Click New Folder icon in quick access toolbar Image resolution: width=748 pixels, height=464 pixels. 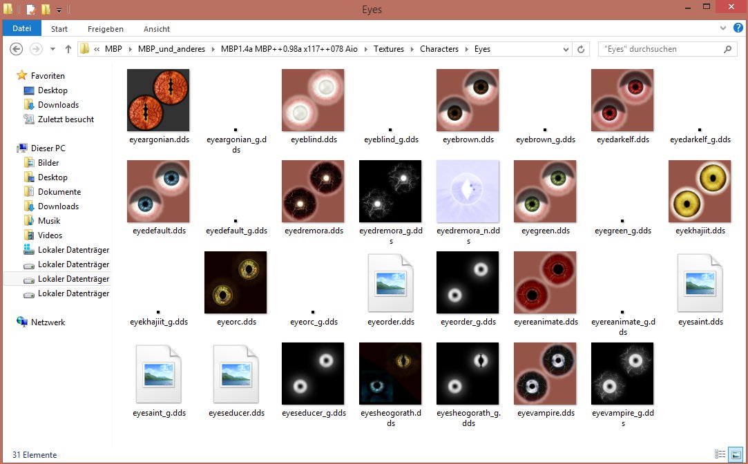tap(46, 10)
